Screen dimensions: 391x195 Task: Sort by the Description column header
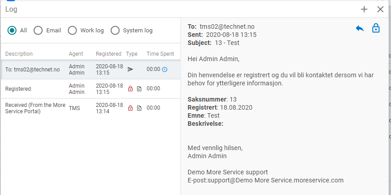tap(19, 54)
